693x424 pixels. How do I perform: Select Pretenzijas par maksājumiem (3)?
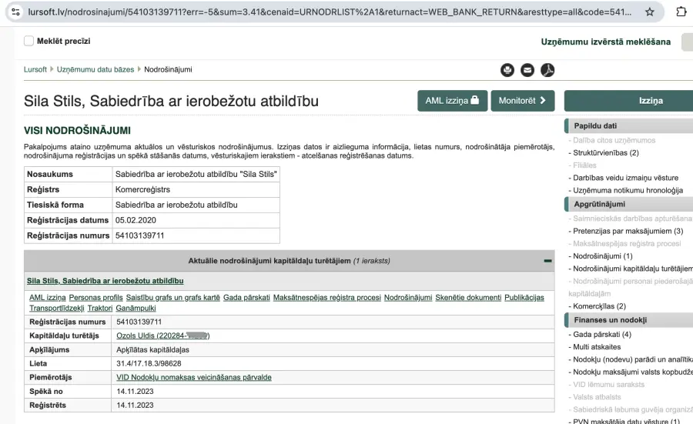click(x=628, y=231)
